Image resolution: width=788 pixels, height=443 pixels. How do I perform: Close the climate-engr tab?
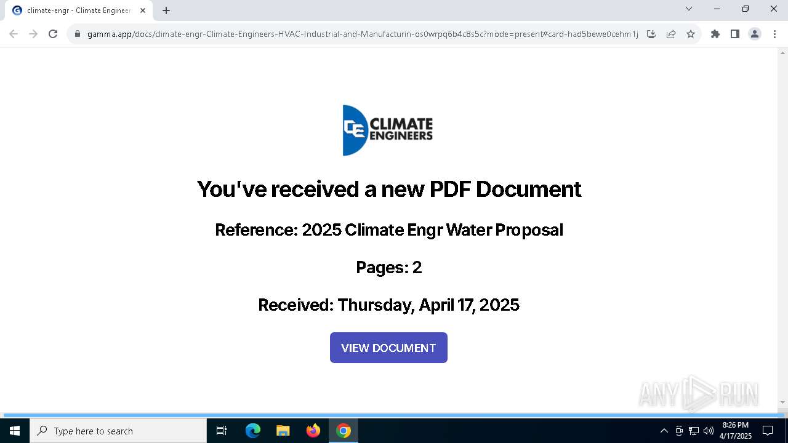coord(143,10)
